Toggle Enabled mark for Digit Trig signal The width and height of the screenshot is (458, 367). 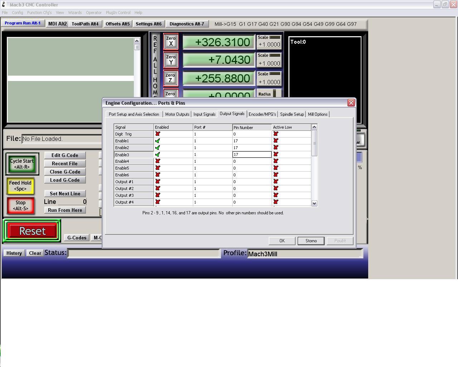click(158, 134)
